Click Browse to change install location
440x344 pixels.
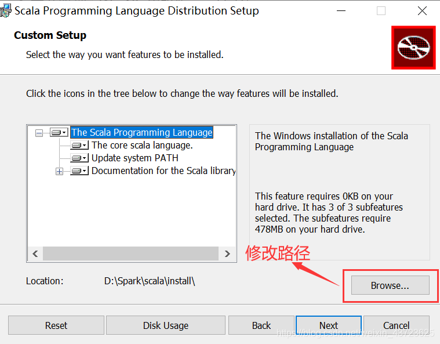point(390,285)
